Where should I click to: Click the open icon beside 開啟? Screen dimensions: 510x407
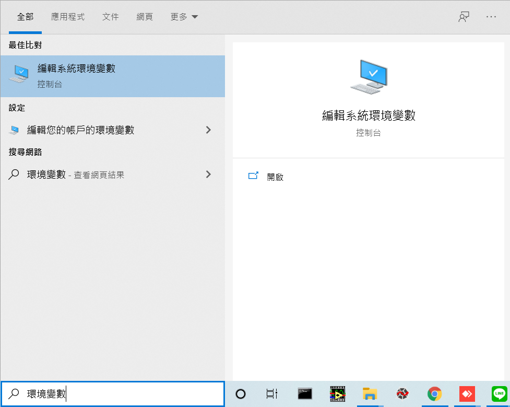pos(253,176)
